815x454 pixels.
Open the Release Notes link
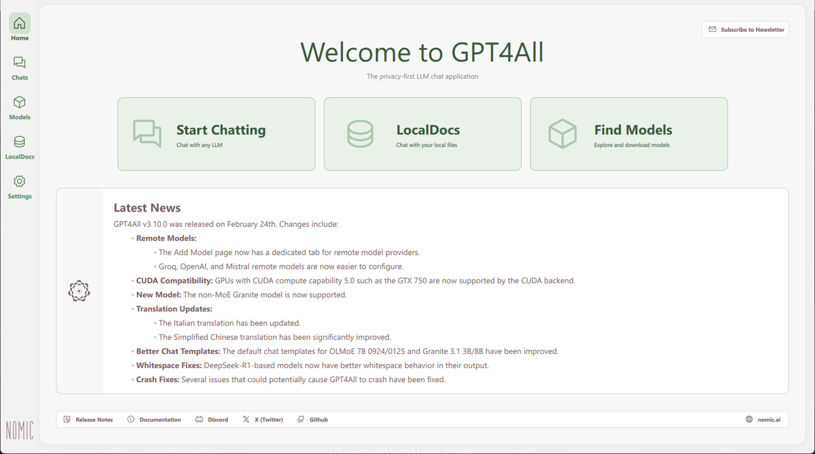point(94,420)
